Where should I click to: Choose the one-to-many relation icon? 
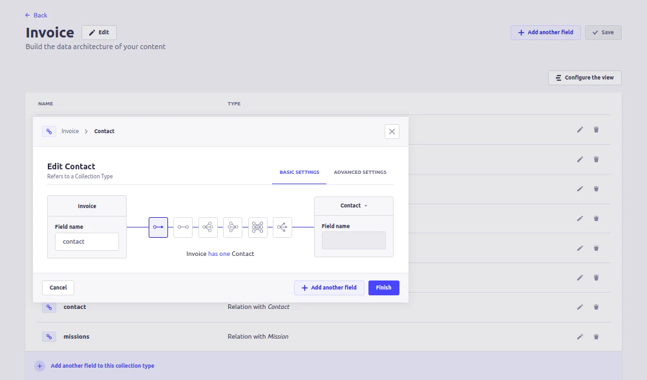[207, 227]
